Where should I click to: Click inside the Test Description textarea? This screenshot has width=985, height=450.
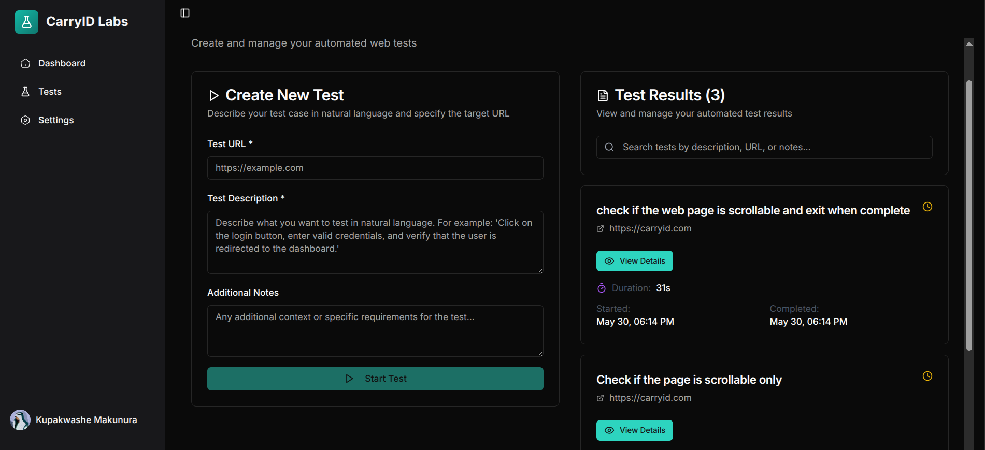(375, 242)
